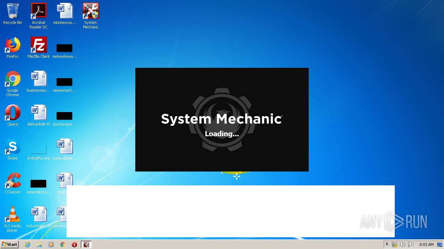Select the especiallyne... desktop file icon
The width and height of the screenshot is (444, 249).
point(39,186)
